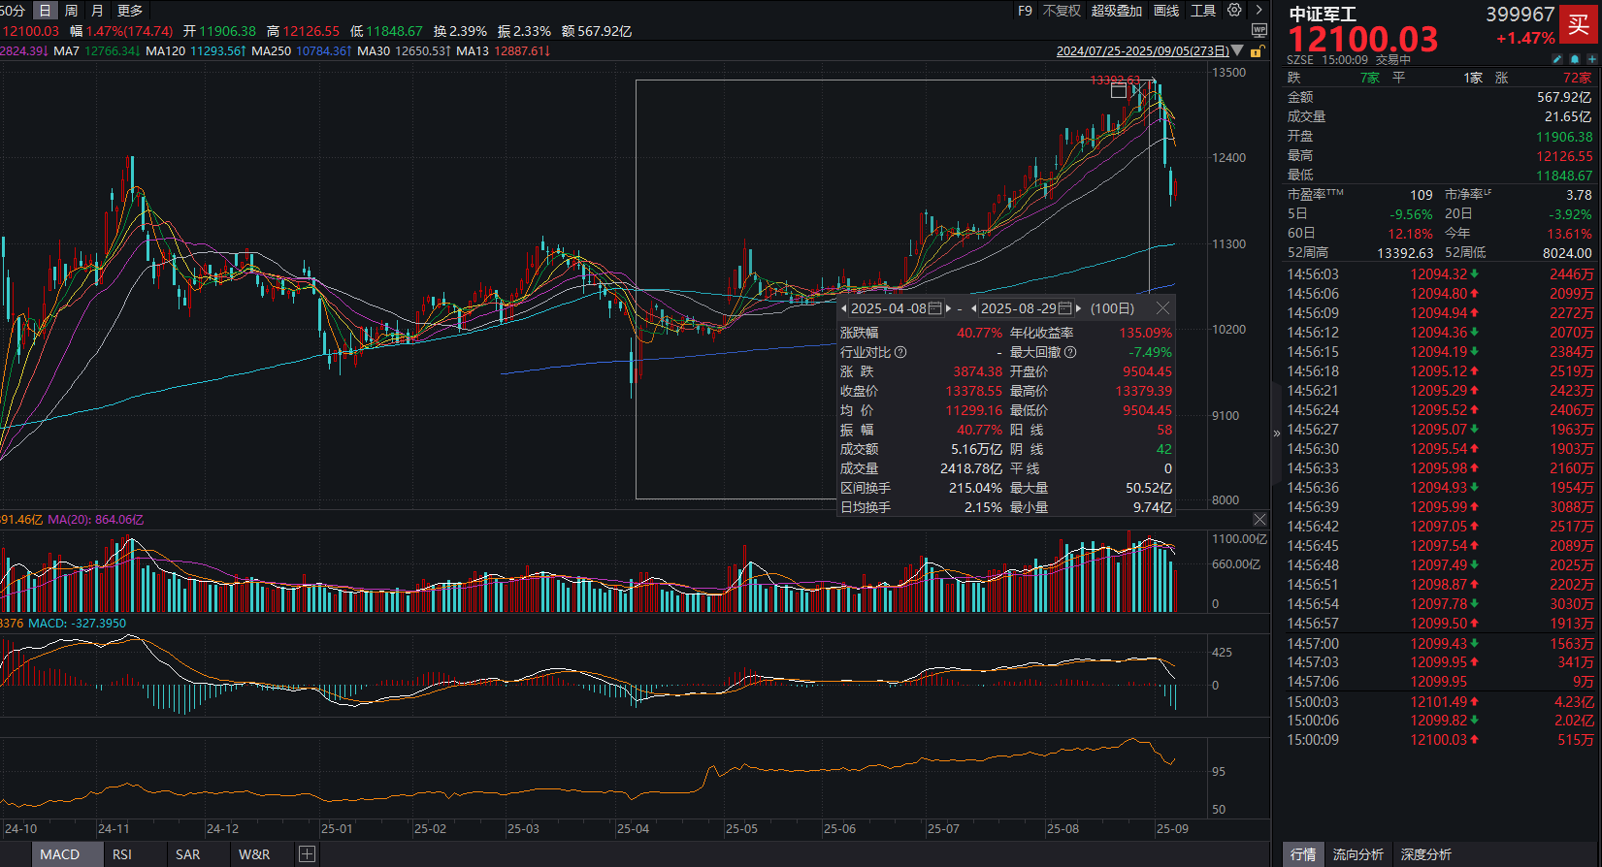Expand the date range dropdown triangle

click(1237, 50)
